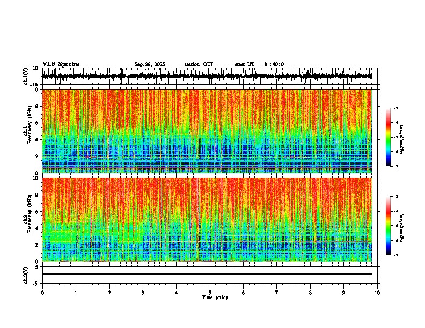Click the time axis tick label "5"

[210, 293]
